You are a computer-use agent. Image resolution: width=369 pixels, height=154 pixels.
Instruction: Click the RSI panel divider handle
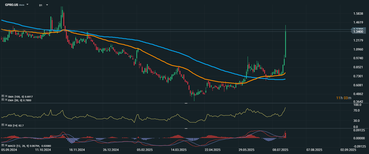[x=186, y=103]
